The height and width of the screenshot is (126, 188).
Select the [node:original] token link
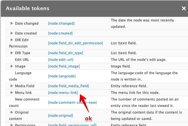coord(61,116)
